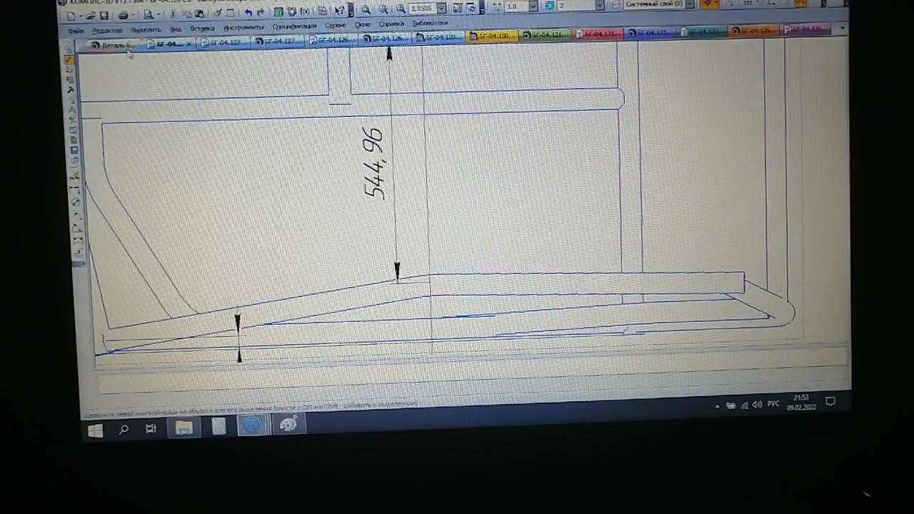Save the drawing with the diskette icon
The height and width of the screenshot is (514, 914).
104,15
